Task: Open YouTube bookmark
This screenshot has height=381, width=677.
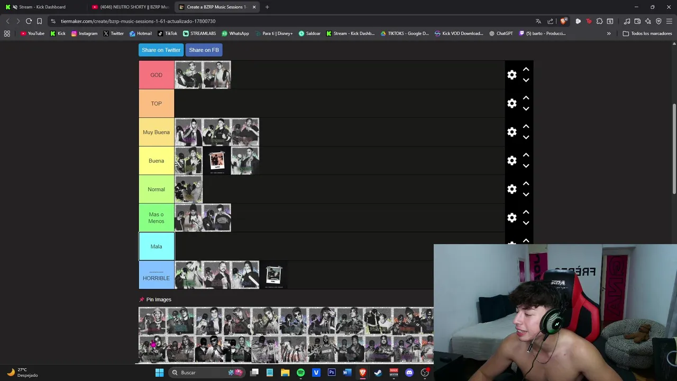Action: pos(32,33)
